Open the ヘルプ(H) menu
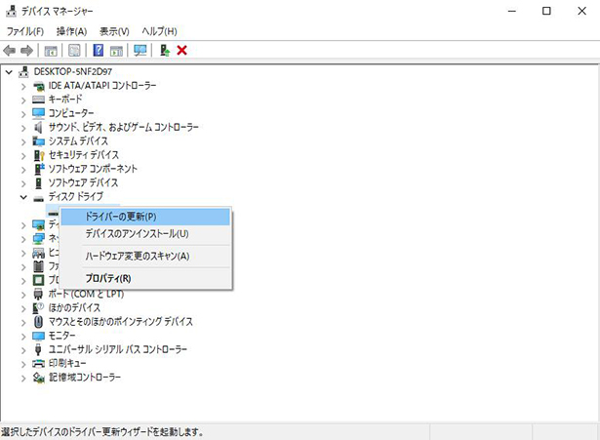Image resolution: width=600 pixels, height=440 pixels. (x=160, y=31)
